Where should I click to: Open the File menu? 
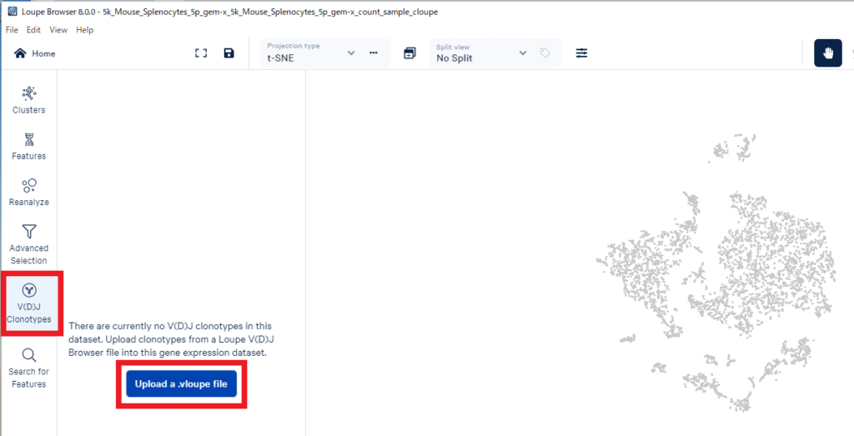click(x=13, y=30)
